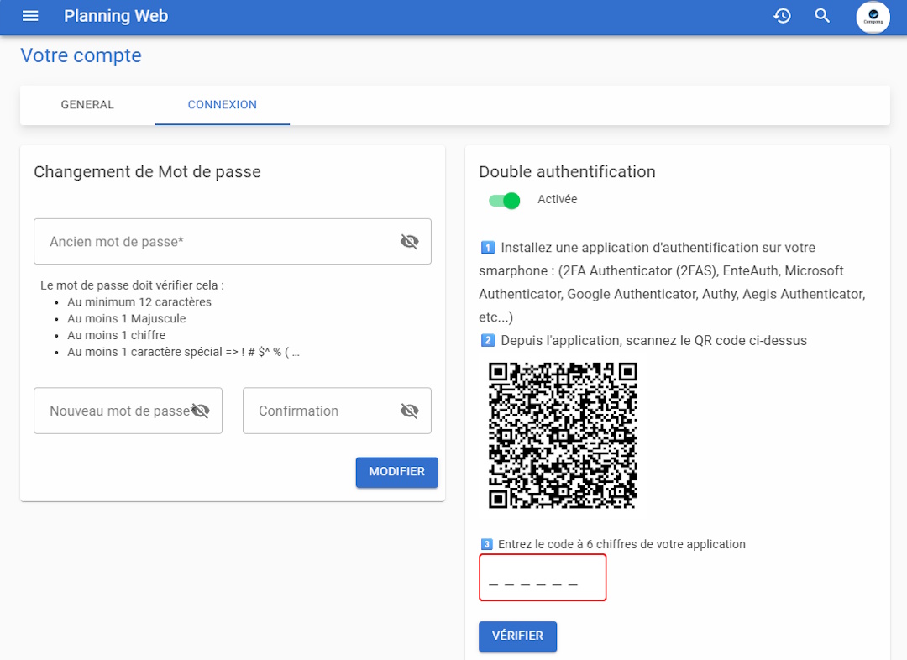
Task: Switch to the GENERAL tab
Action: pyautogui.click(x=87, y=105)
